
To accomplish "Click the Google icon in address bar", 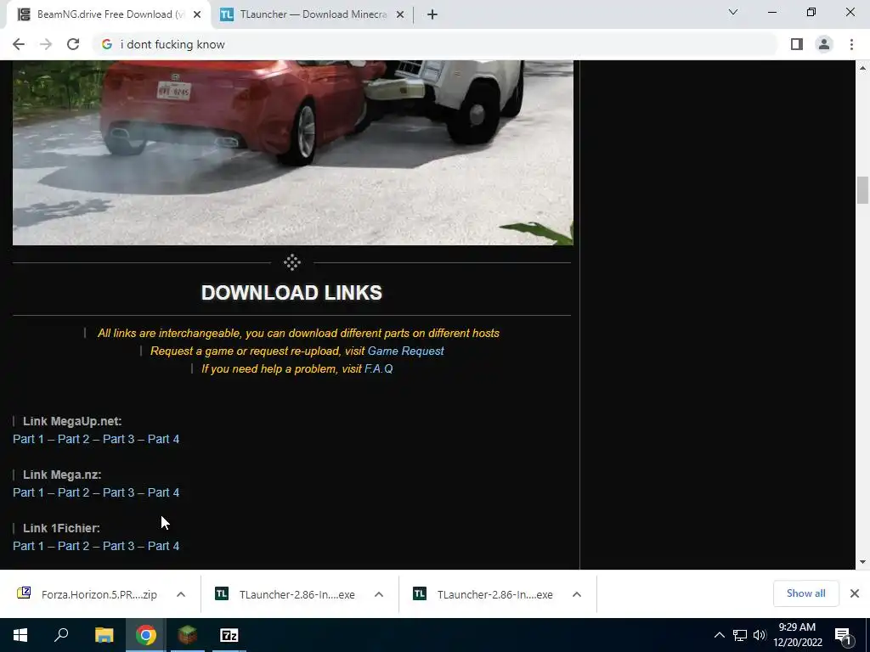I will tap(106, 44).
